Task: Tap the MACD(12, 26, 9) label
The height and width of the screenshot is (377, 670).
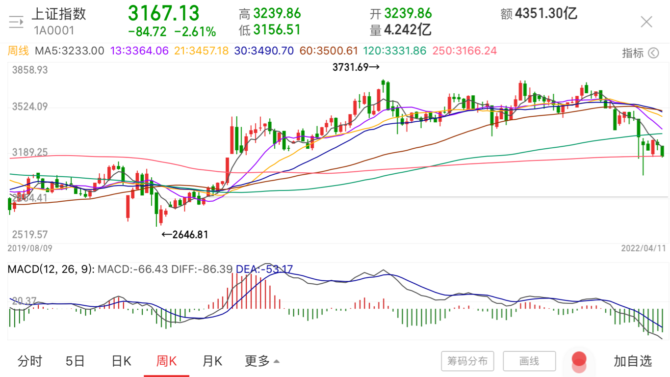Action: (x=51, y=269)
